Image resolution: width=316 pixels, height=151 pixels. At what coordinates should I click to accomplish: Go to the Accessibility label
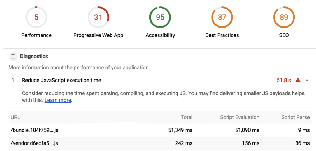point(160,35)
